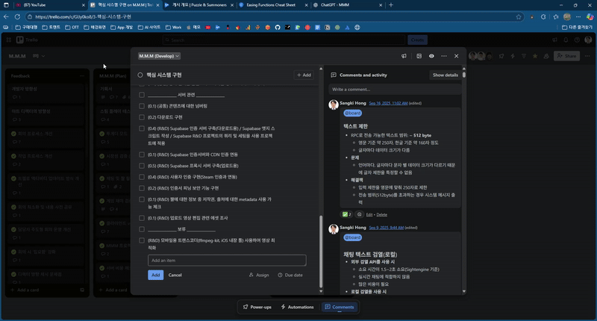
Task: Switch to the ChatGPT - MMM tab
Action: pyautogui.click(x=346, y=5)
